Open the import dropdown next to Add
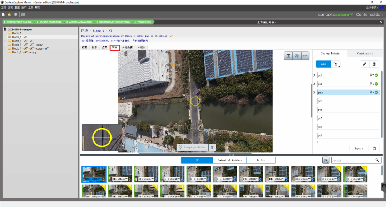 (x=336, y=64)
